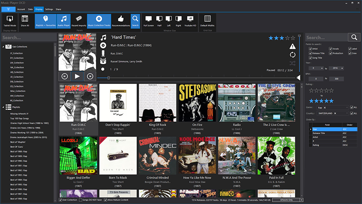This screenshot has height=204, width=362.
Task: Skip to the next track
Action: click(90, 76)
